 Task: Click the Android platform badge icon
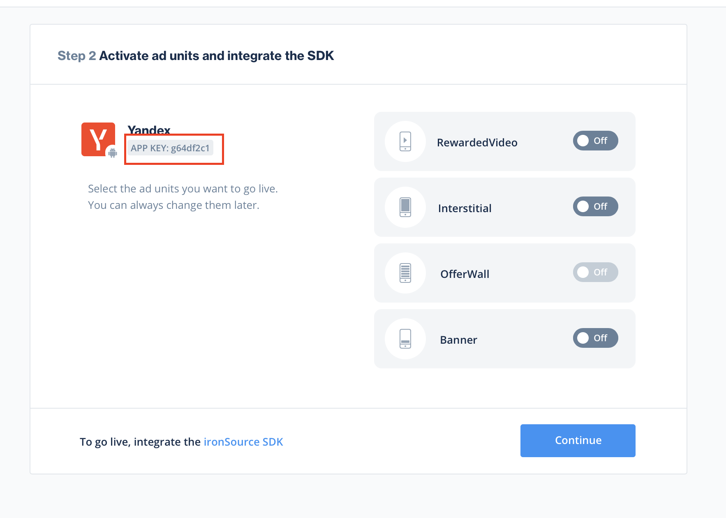pos(113,153)
